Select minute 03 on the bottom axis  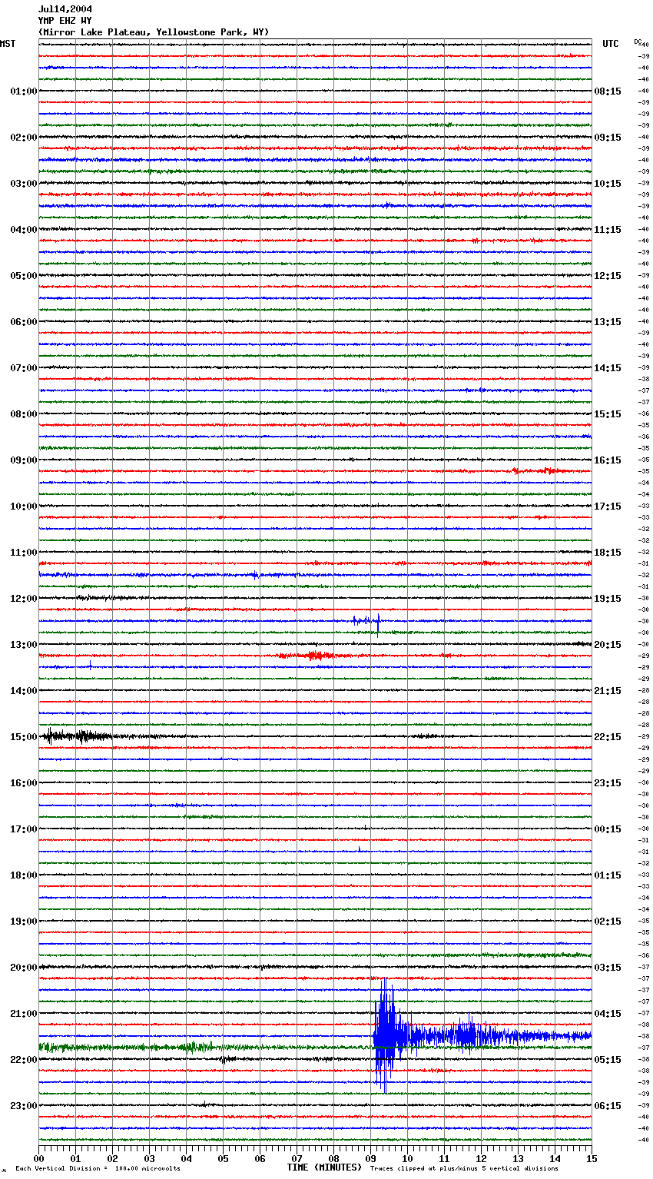(150, 1158)
